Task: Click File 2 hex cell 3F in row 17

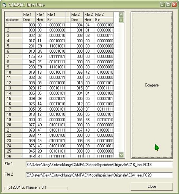Action: pyautogui.click(x=89, y=109)
